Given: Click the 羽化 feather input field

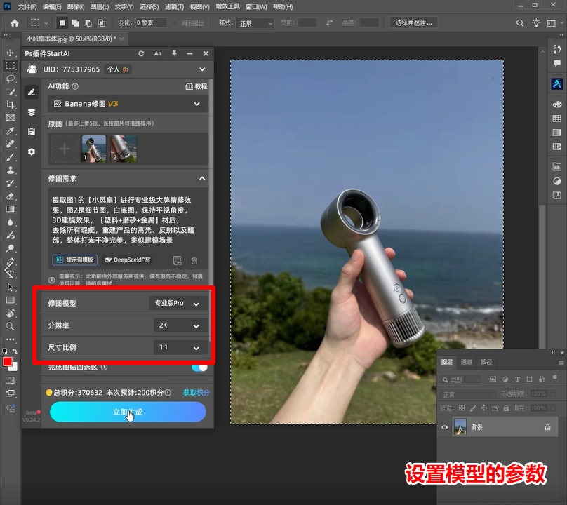Looking at the screenshot, I should [151, 22].
